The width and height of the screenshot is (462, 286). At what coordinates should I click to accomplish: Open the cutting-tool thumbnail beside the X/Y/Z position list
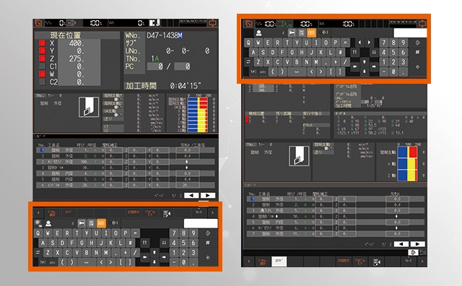click(89, 107)
